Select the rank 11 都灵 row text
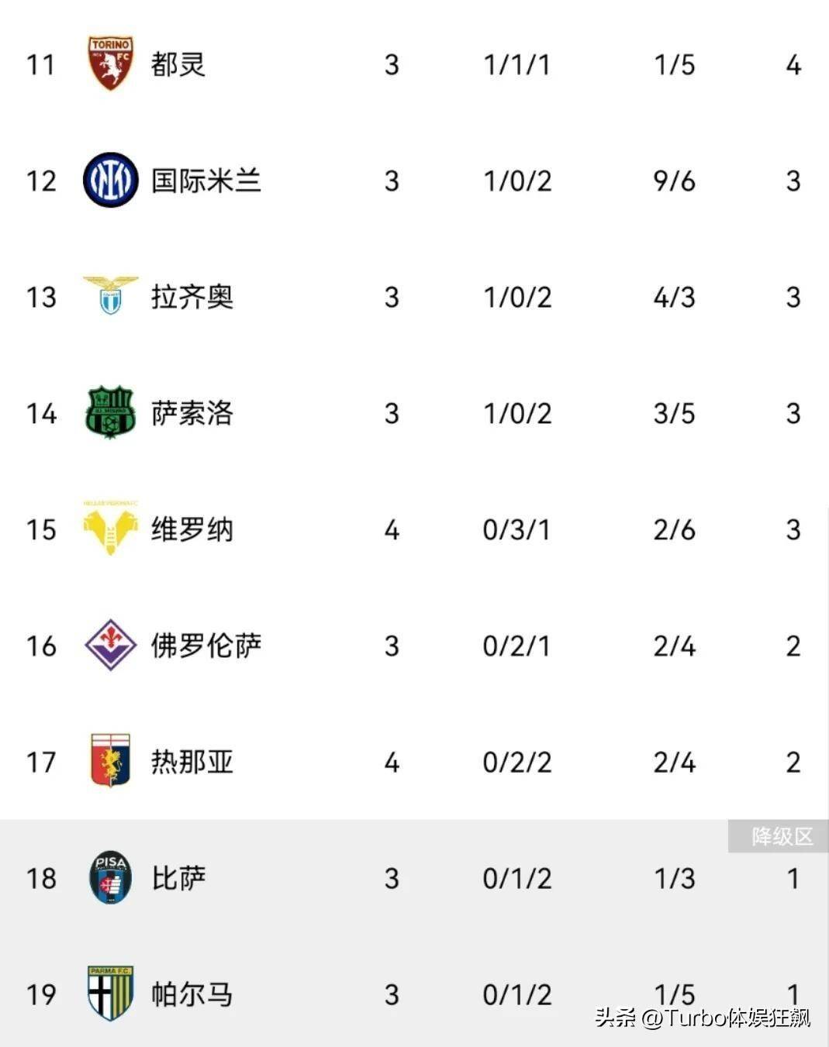 tap(178, 64)
